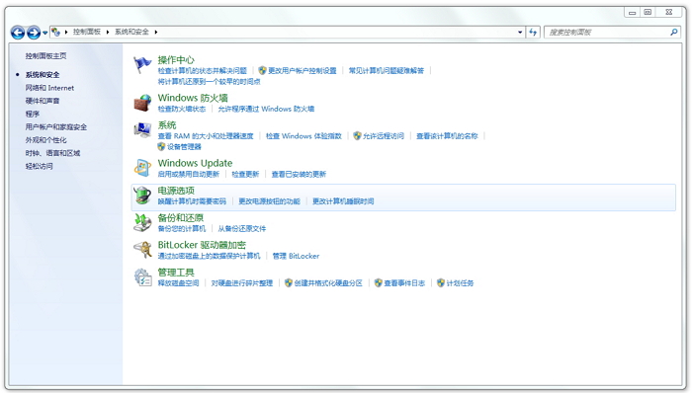Go back with the Back arrow button
The image size is (692, 393).
[x=18, y=33]
